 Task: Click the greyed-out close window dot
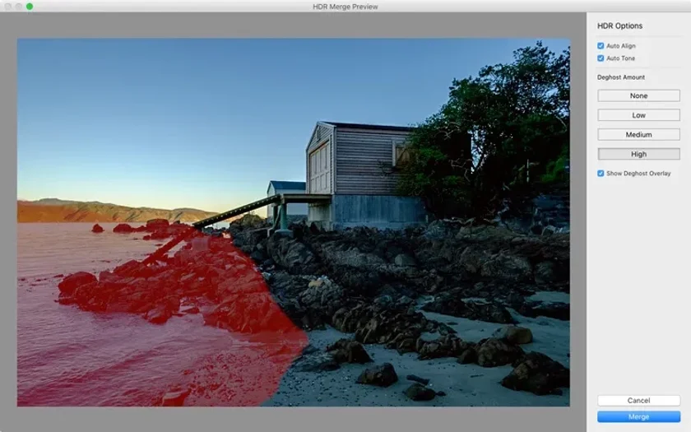8,7
